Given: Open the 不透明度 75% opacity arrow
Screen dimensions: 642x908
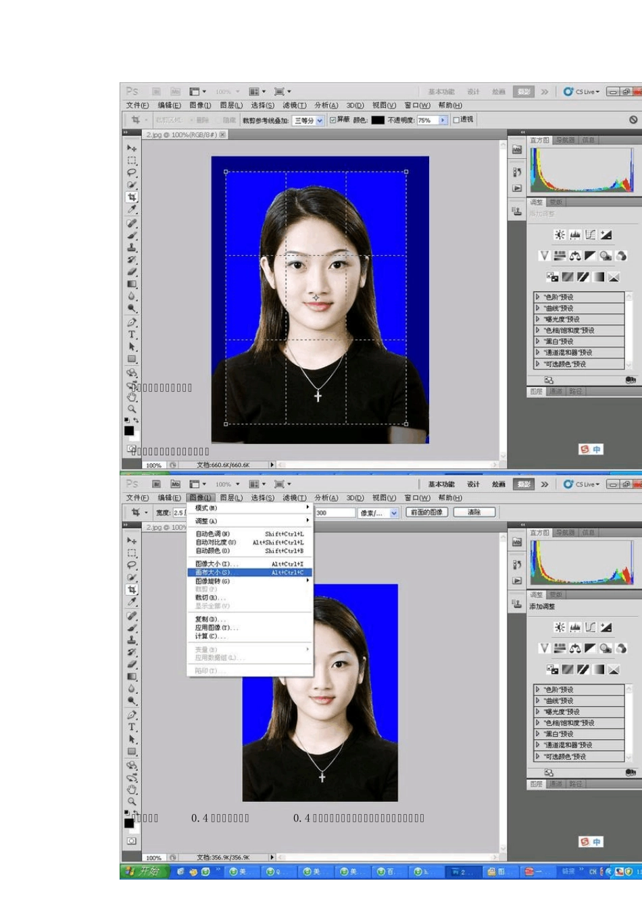Looking at the screenshot, I should point(443,120).
